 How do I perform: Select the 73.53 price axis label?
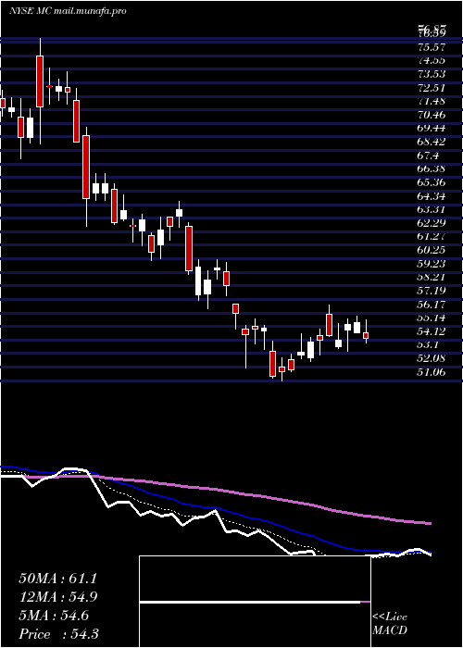click(x=432, y=74)
